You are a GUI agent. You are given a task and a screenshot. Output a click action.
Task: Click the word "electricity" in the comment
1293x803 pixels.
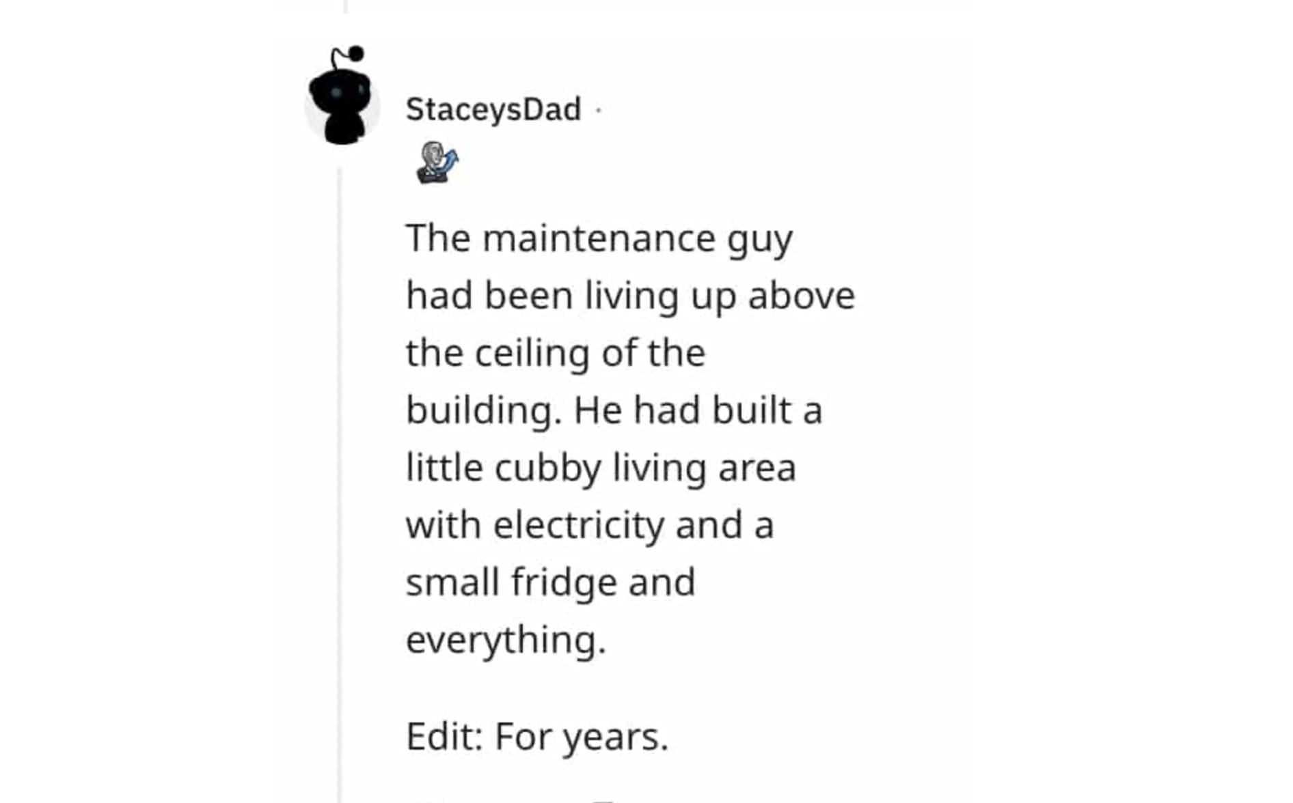(578, 525)
